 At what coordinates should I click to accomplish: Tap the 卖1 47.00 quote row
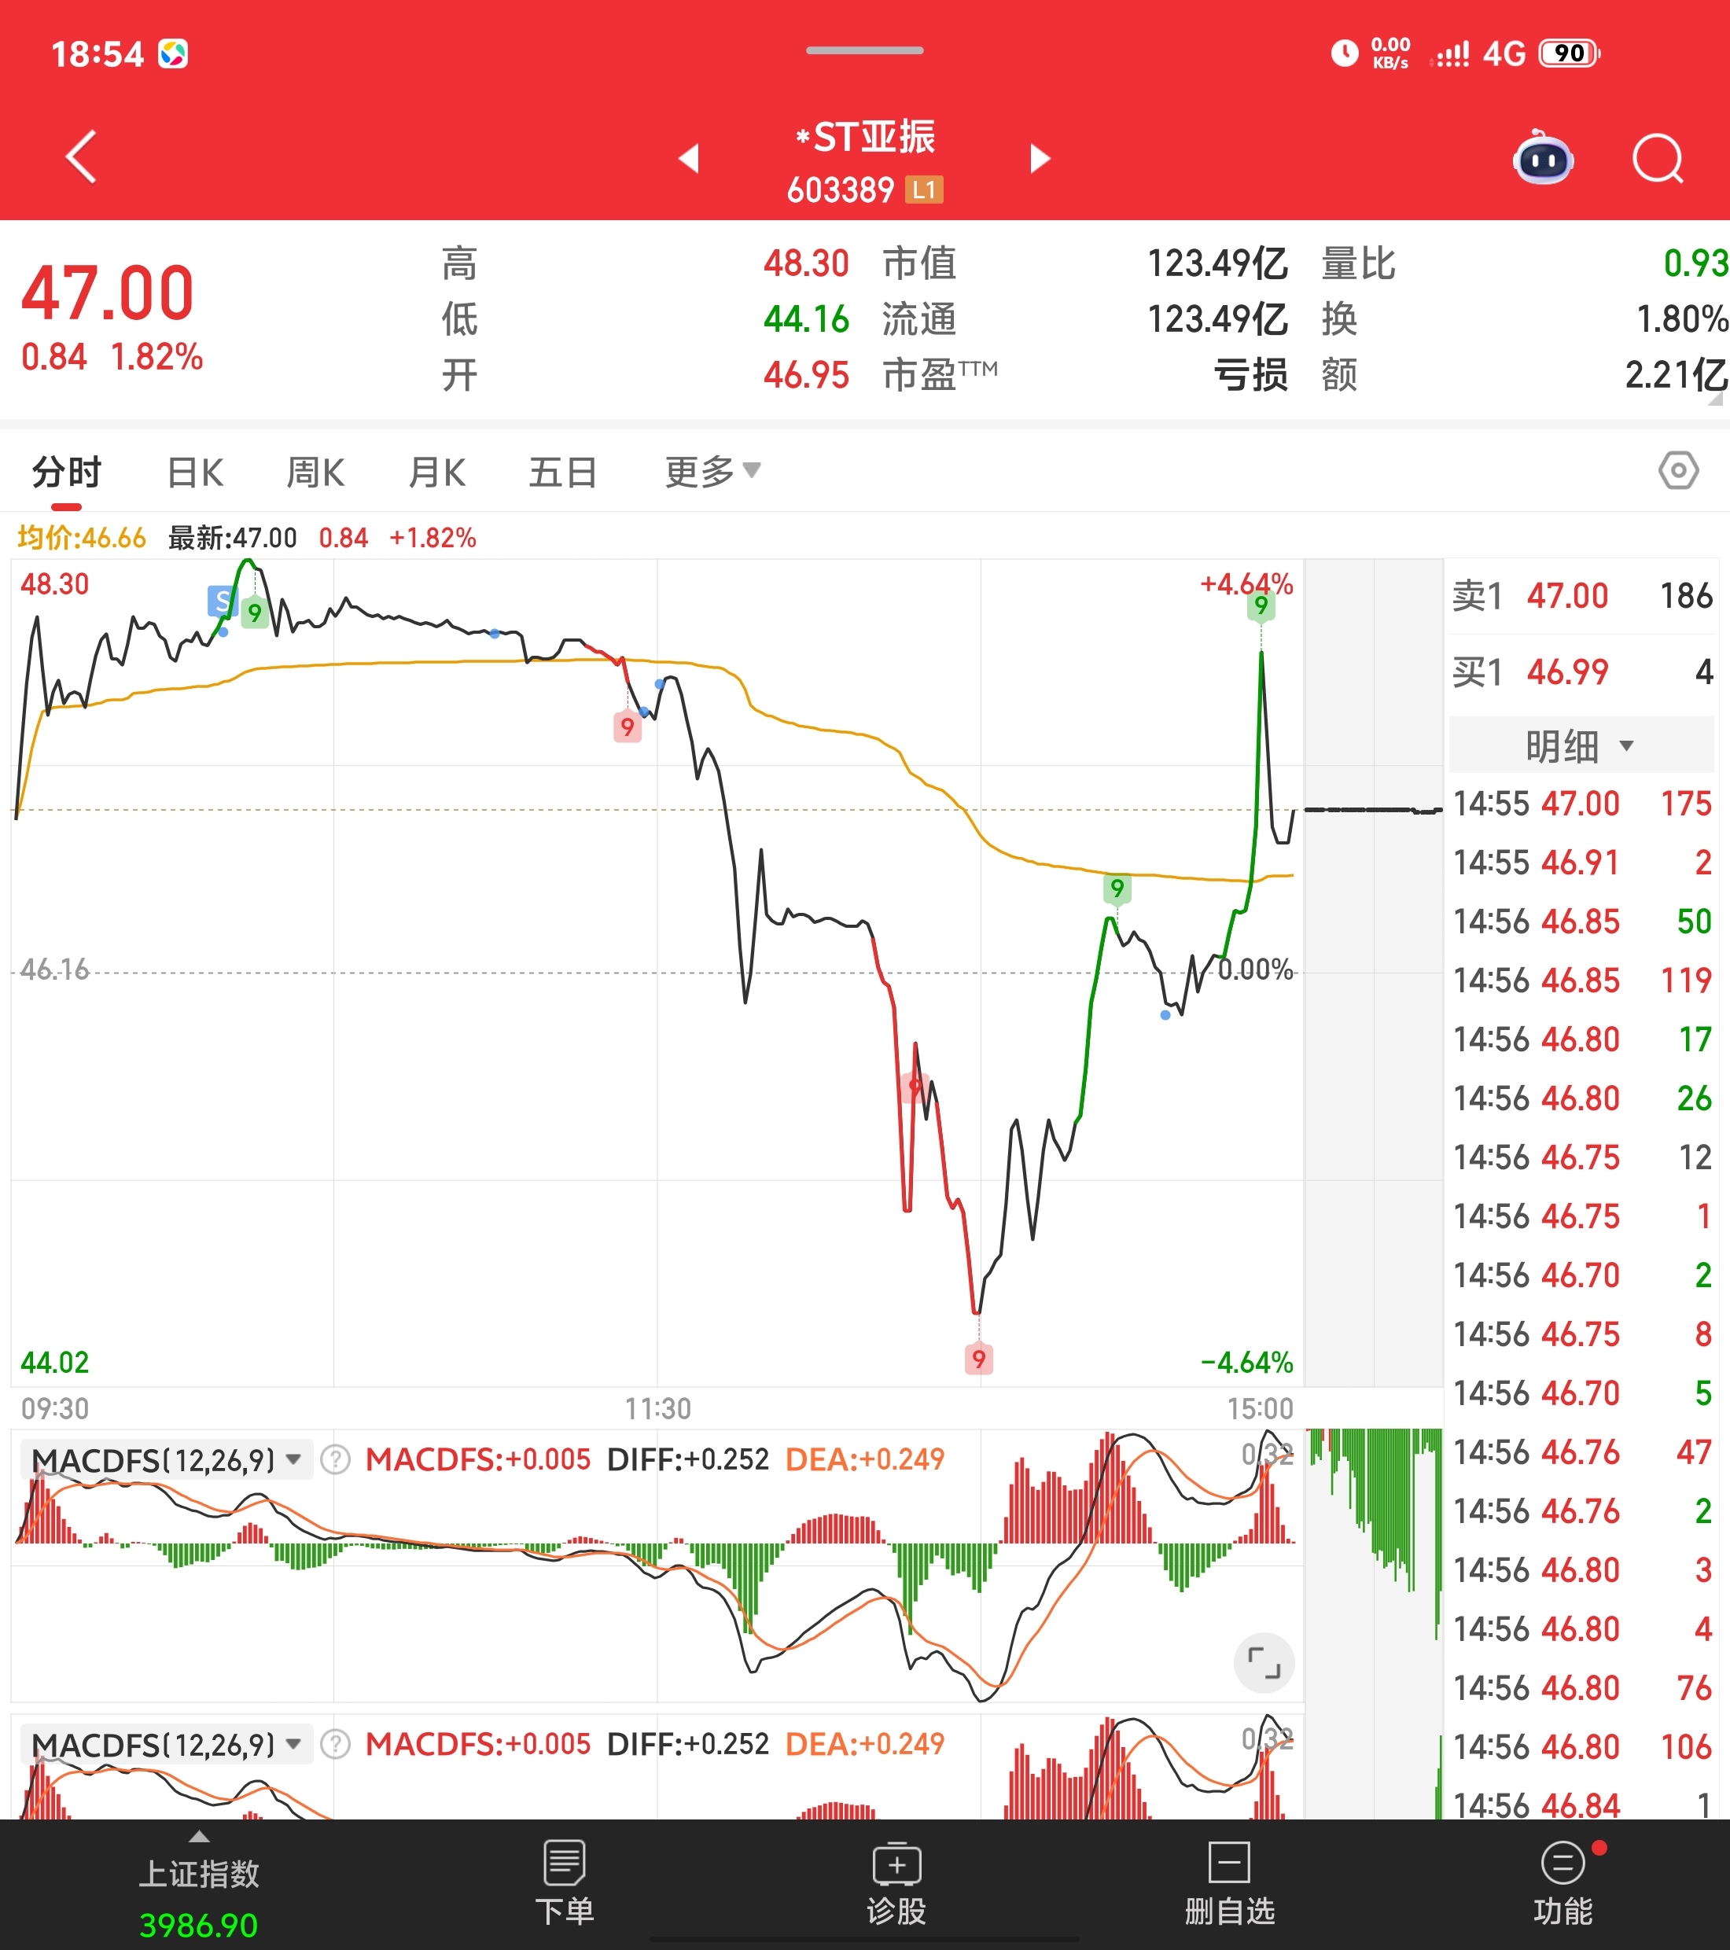point(1581,596)
